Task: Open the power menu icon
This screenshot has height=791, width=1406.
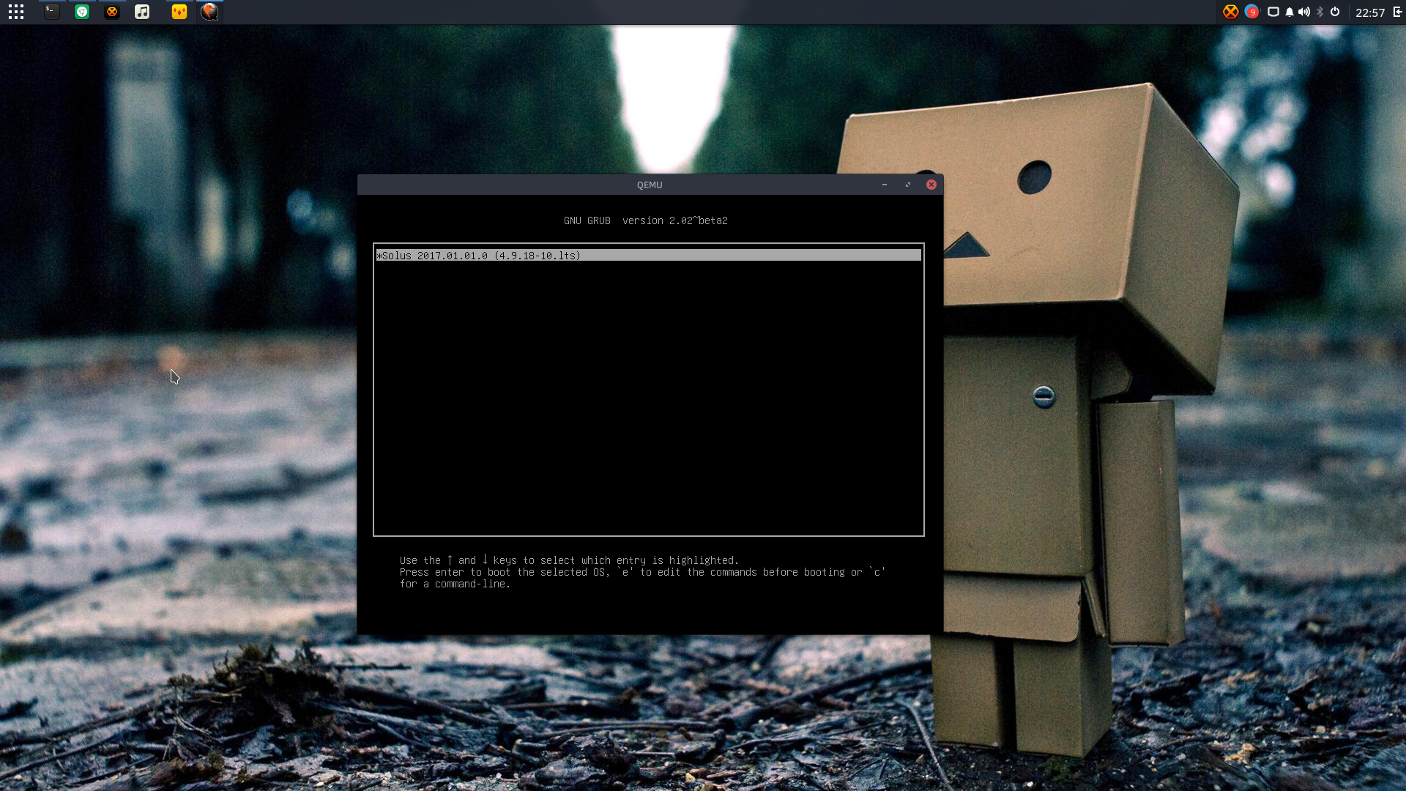Action: pyautogui.click(x=1335, y=12)
